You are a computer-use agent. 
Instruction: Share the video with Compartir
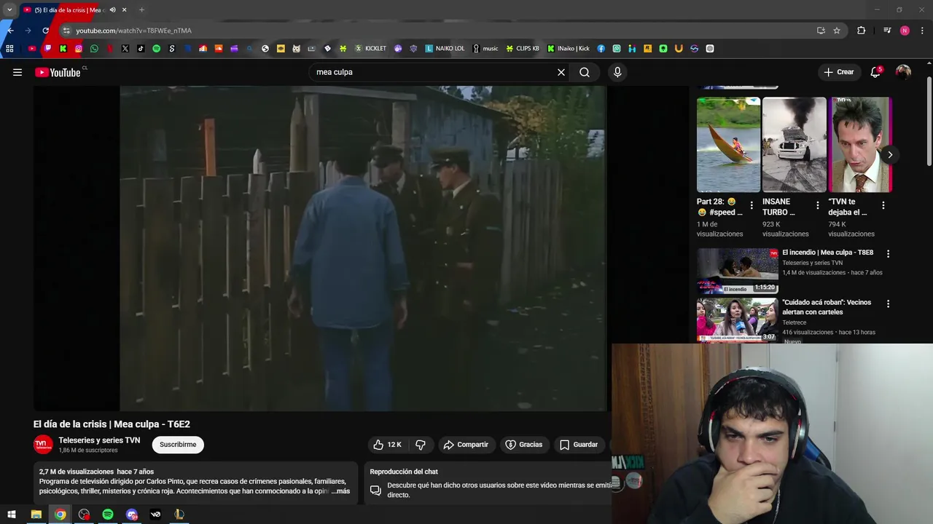coord(466,445)
